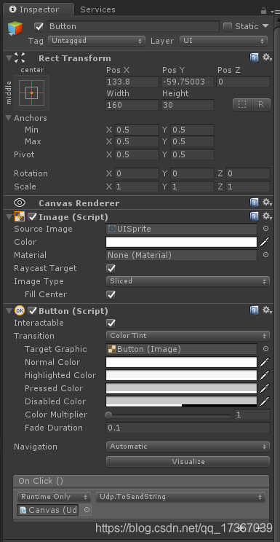Uncheck the Interactable checkbox

click(111, 323)
